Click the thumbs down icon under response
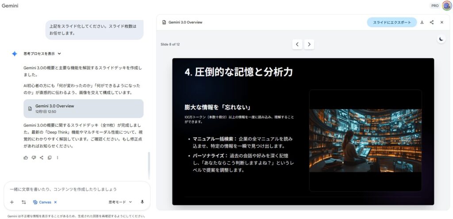 34,158
